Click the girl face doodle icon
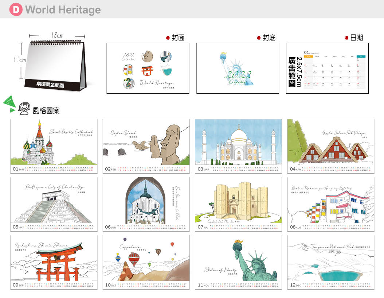Image resolution: width=384 pixels, height=298 pixels. tap(24, 108)
